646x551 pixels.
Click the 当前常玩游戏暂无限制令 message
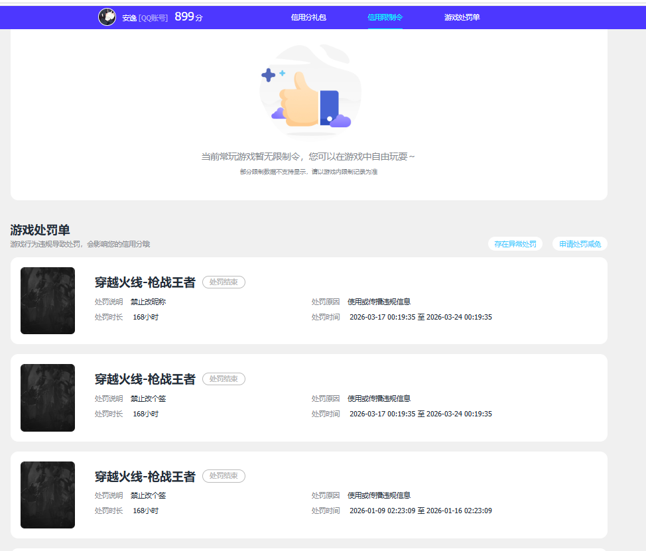point(308,156)
